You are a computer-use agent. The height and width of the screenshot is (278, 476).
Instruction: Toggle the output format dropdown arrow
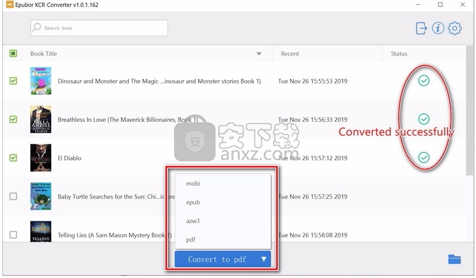point(264,259)
